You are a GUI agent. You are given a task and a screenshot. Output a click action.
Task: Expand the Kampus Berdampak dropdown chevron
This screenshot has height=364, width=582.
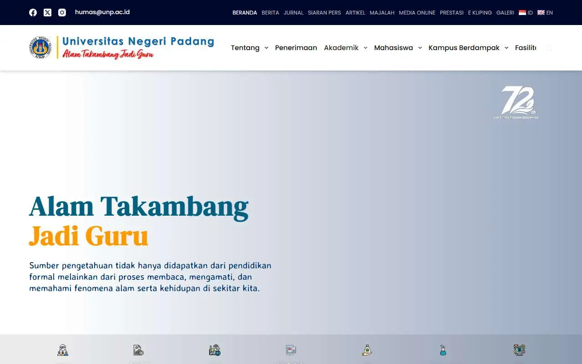coord(506,48)
